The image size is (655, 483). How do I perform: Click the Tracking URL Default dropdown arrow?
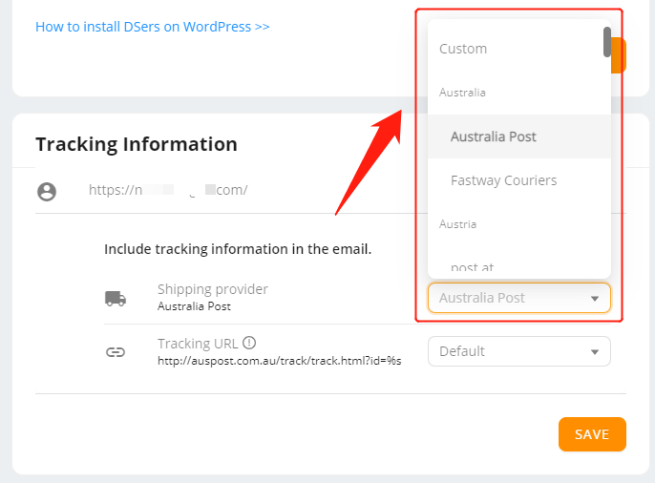(595, 352)
